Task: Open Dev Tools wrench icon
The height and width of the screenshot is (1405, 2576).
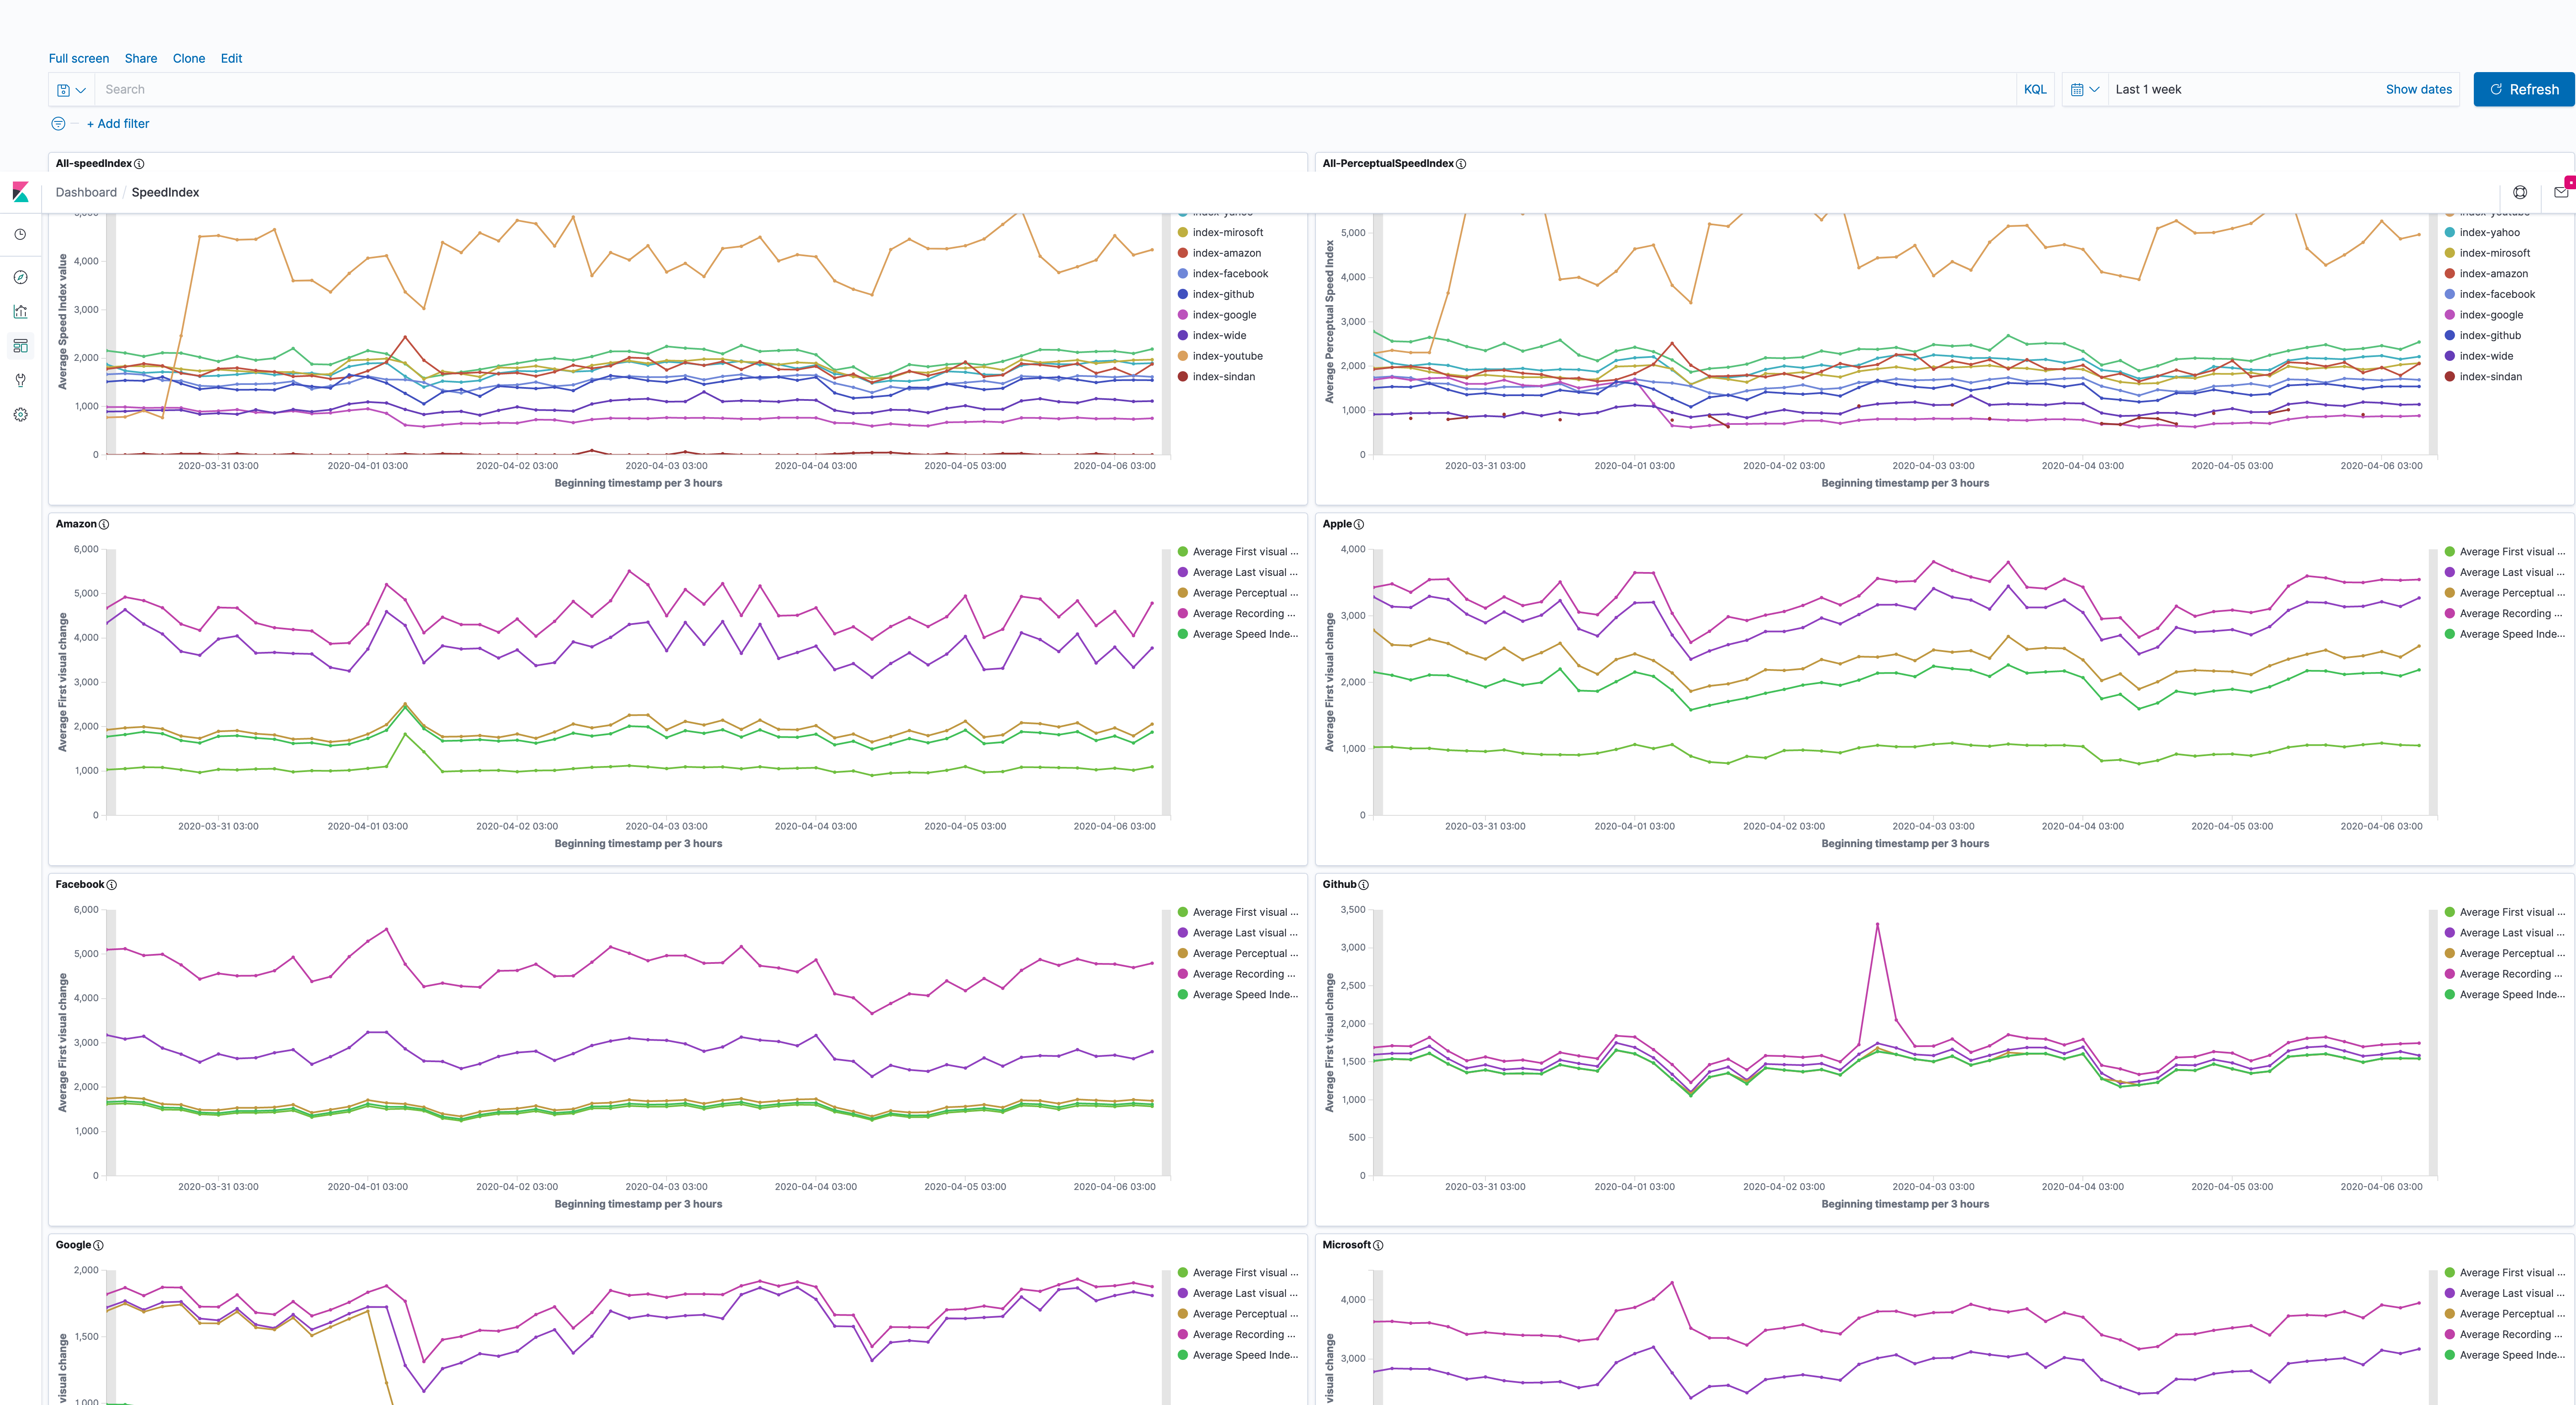Action: [x=20, y=380]
